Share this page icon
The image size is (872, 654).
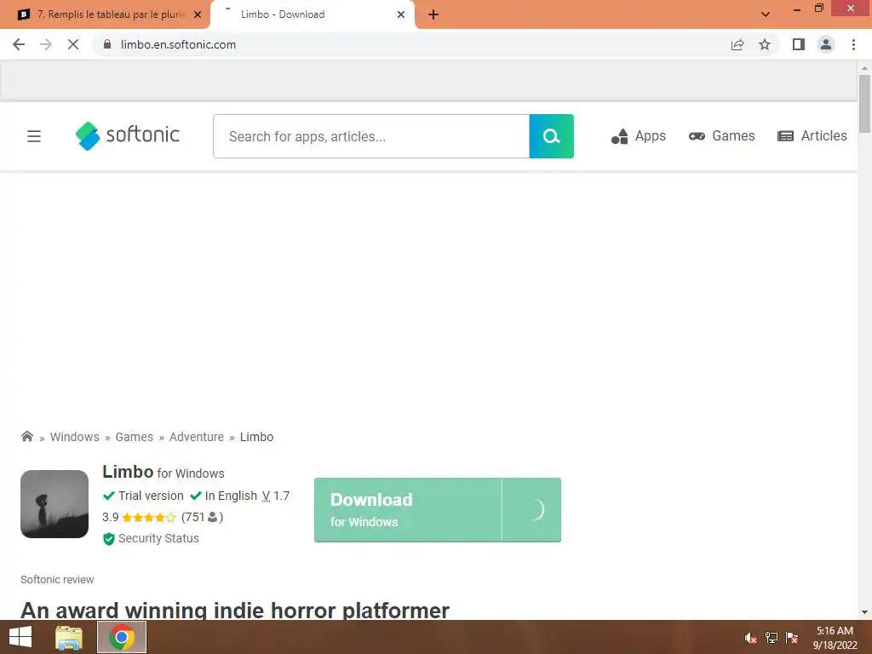[737, 44]
